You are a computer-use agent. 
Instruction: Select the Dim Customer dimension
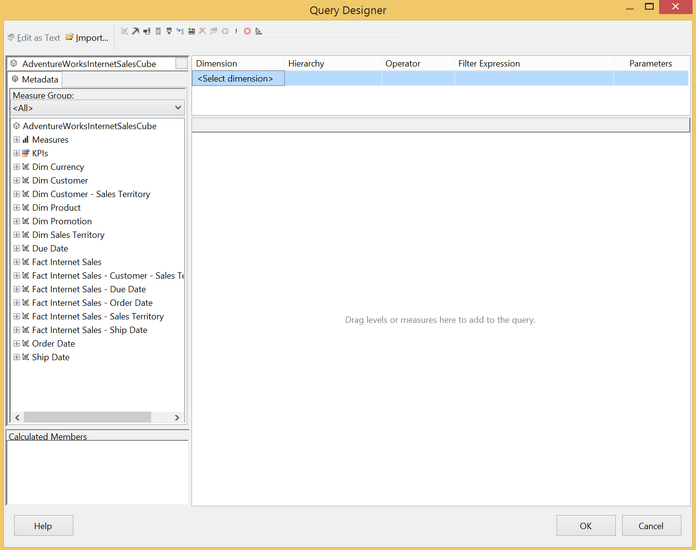pyautogui.click(x=60, y=181)
